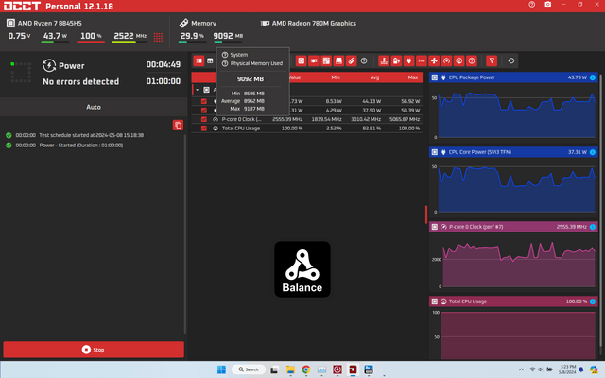Open CPU Core Power graph info button
The image size is (605, 378).
pyautogui.click(x=593, y=152)
